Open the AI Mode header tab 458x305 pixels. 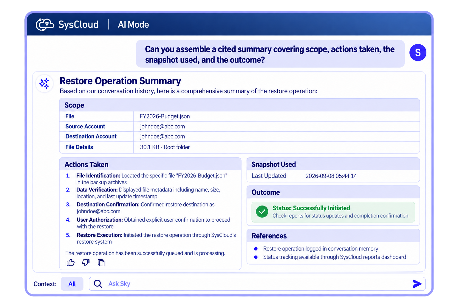[x=133, y=24]
